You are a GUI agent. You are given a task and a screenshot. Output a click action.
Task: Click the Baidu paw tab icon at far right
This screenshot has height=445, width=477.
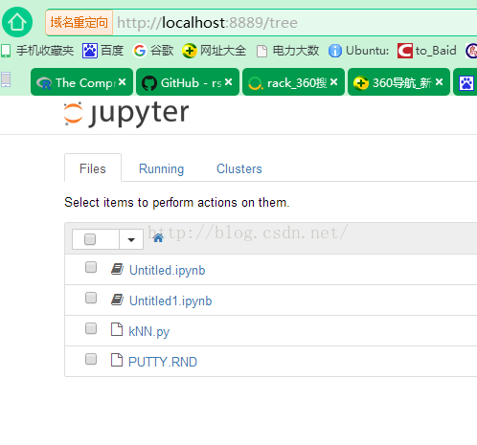[x=466, y=83]
